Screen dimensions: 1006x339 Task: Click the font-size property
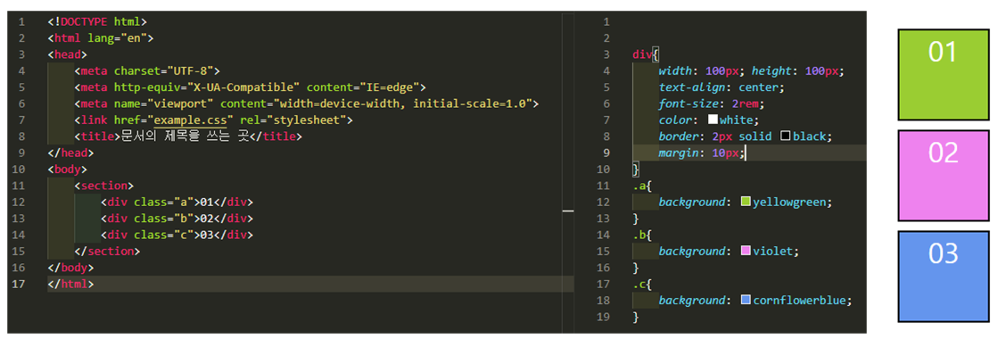coord(689,103)
